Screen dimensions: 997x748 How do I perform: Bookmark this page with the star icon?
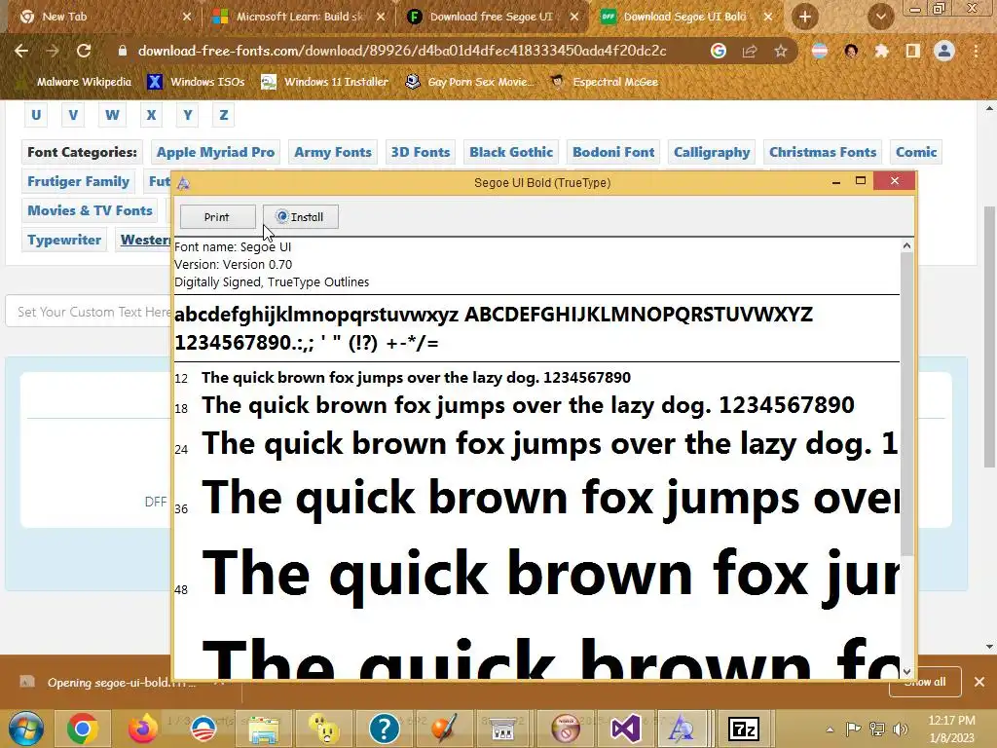781,51
